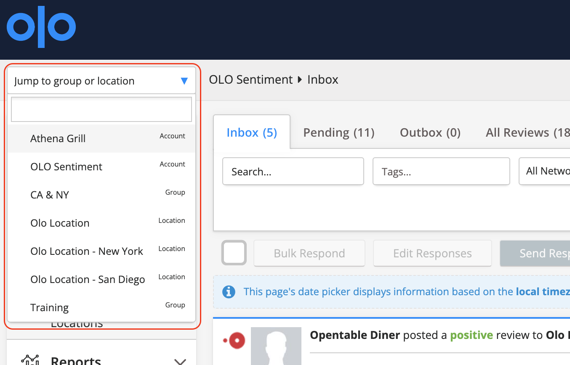Open the Outbox (0) tab

point(430,132)
